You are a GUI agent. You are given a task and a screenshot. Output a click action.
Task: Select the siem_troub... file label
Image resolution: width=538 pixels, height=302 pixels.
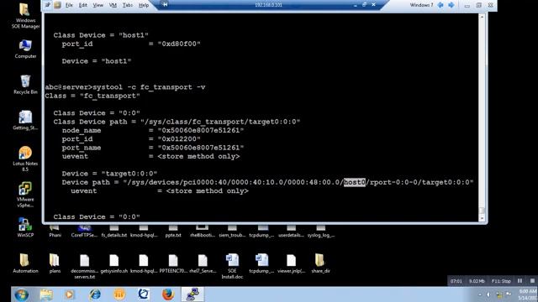pos(232,235)
